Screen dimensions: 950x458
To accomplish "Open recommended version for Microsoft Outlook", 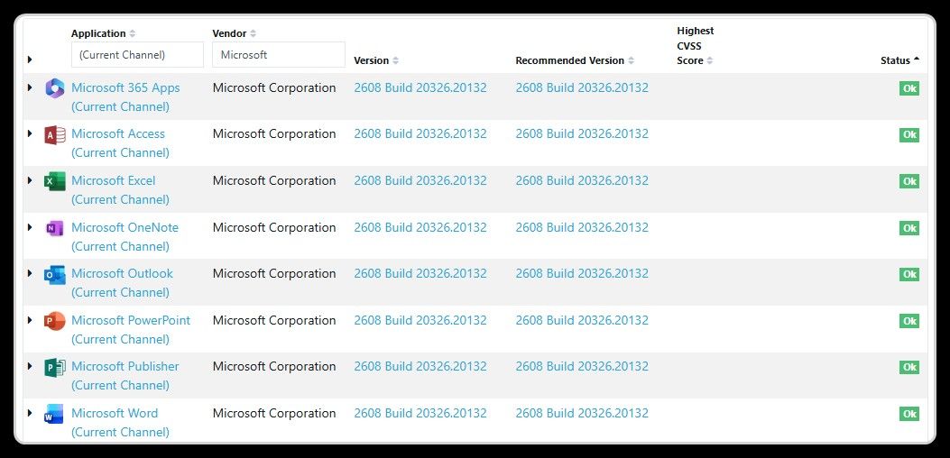I will tap(582, 273).
